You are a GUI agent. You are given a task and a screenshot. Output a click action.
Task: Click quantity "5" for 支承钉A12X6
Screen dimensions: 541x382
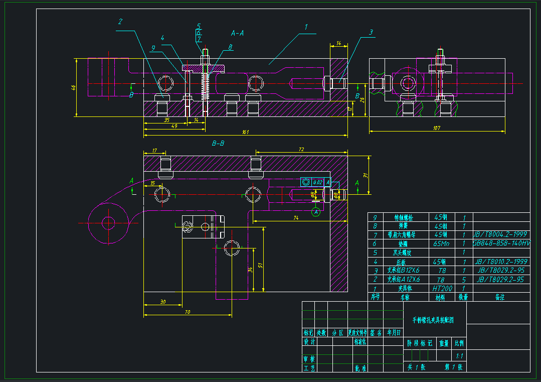[x=464, y=280]
